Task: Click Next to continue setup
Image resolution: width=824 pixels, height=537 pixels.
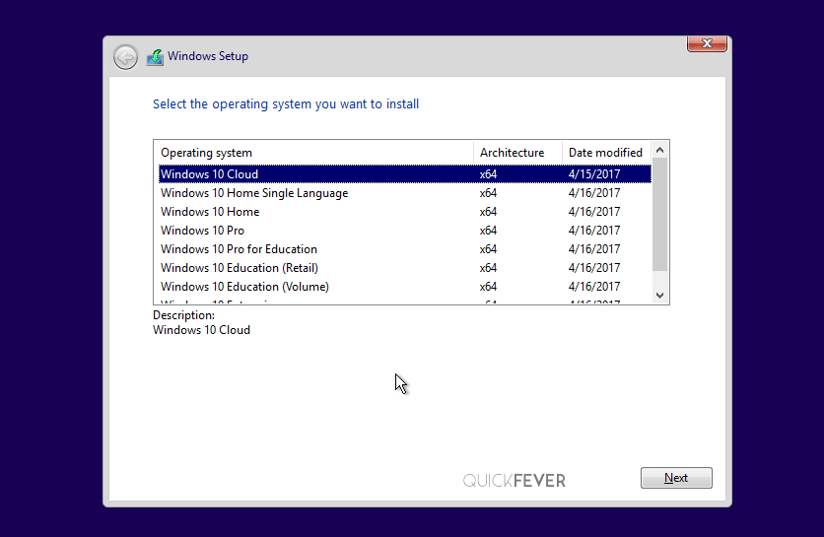Action: (x=676, y=478)
